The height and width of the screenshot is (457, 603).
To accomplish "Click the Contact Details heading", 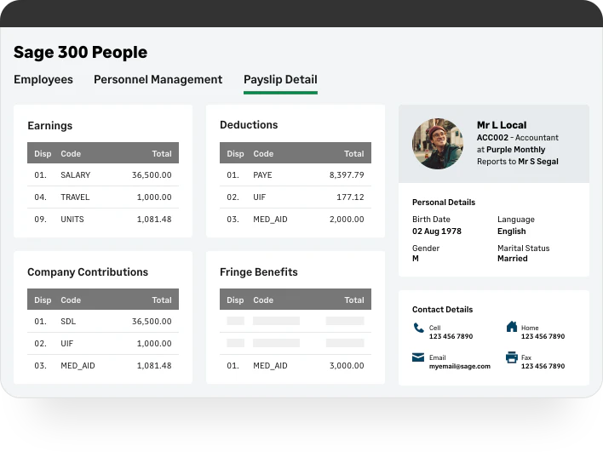I will [443, 310].
